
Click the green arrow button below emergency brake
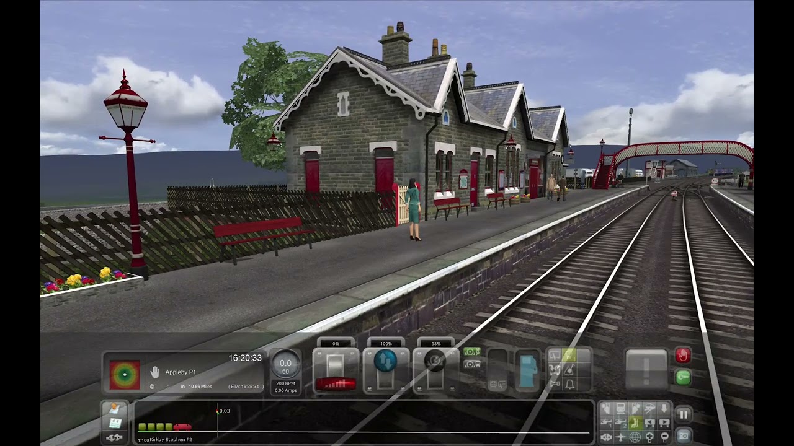(683, 377)
